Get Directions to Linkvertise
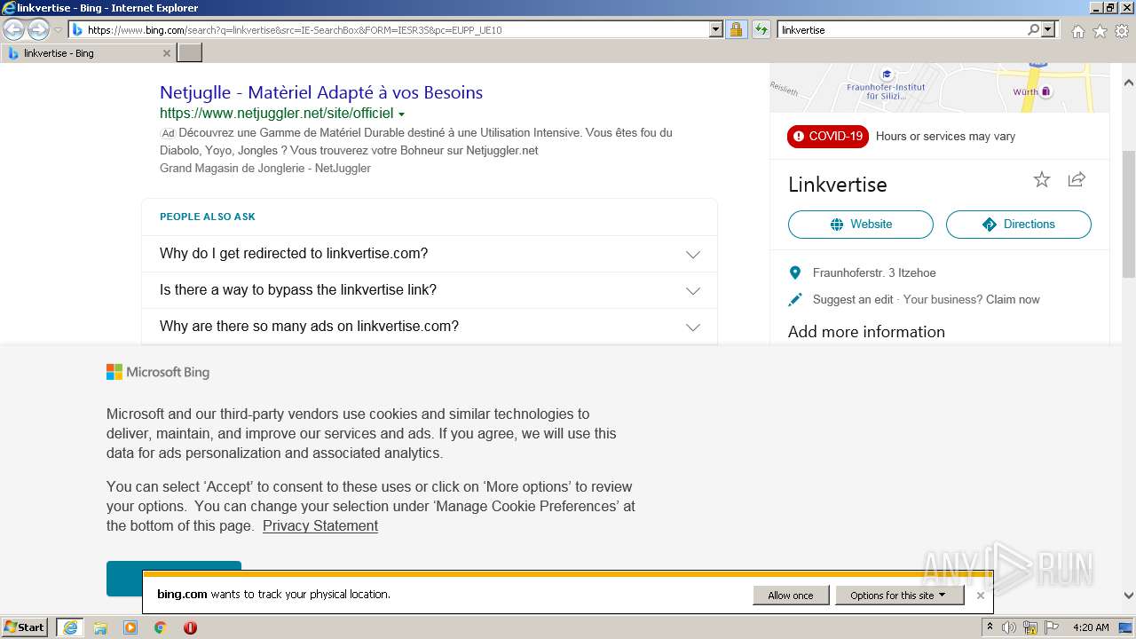1136x639 pixels. point(1018,225)
